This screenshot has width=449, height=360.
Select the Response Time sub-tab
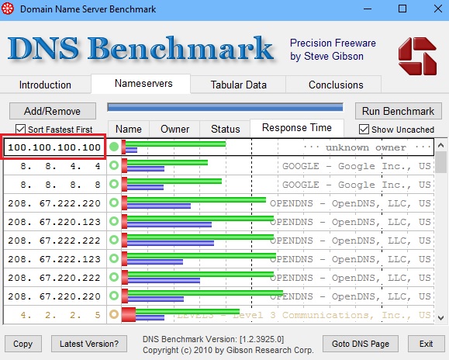click(297, 128)
